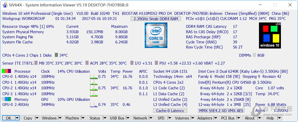Click the SIV app icon in title bar

tap(5, 5)
